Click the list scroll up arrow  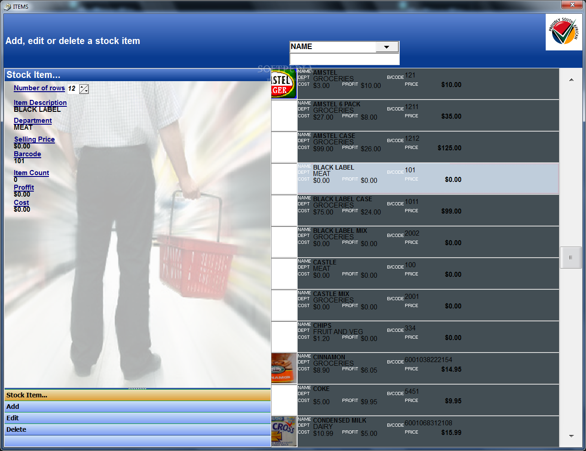571,80
